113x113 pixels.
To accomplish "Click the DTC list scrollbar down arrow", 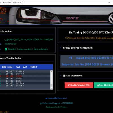I will [51, 88].
